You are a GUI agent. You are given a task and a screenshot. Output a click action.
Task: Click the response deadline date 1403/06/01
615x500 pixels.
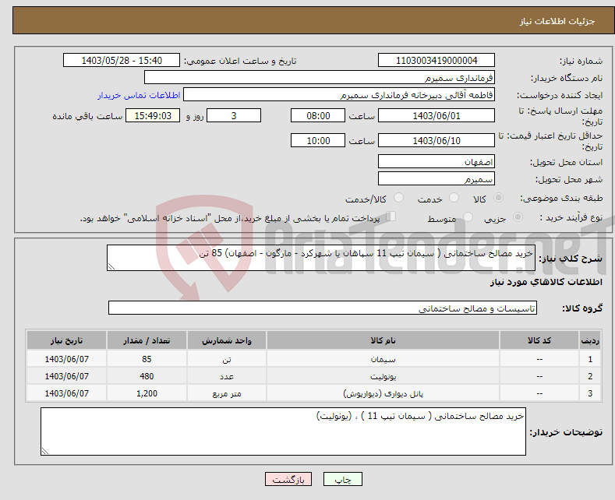pyautogui.click(x=437, y=115)
